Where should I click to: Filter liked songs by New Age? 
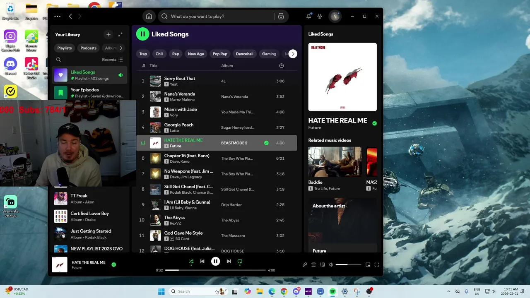196,54
